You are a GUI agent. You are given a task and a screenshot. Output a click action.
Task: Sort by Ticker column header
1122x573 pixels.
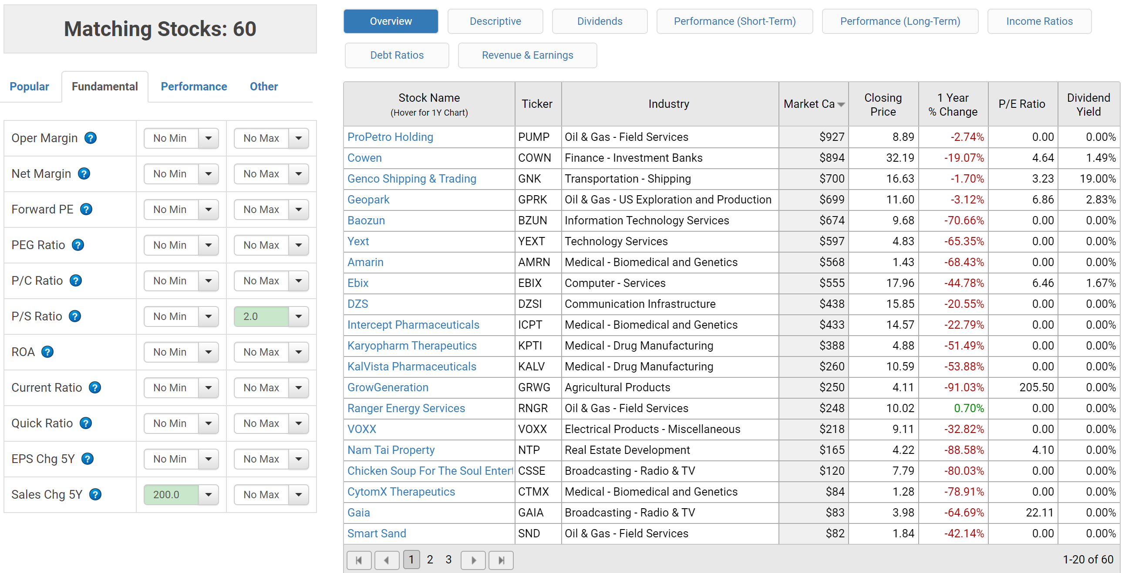pos(537,104)
